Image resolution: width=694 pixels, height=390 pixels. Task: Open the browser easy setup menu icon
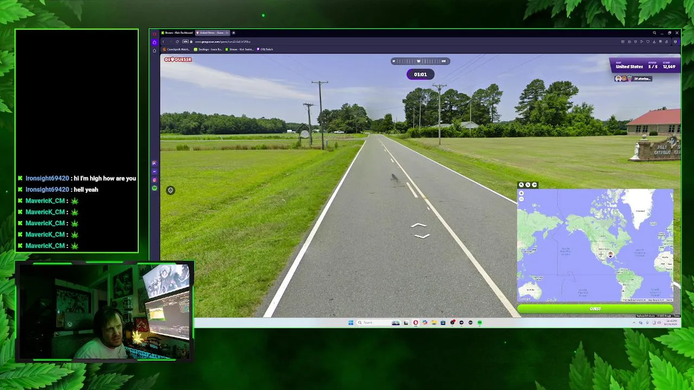point(660,42)
